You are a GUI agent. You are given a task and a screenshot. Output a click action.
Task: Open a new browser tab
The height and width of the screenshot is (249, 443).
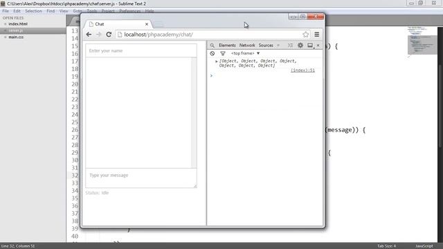pos(159,25)
